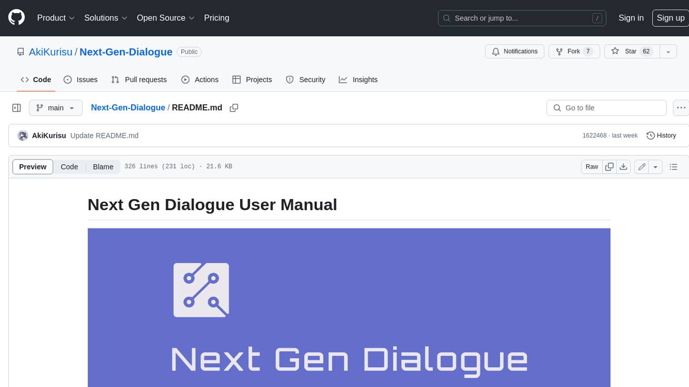Switch to the Code tab
The image size is (689, 387).
pos(36,80)
